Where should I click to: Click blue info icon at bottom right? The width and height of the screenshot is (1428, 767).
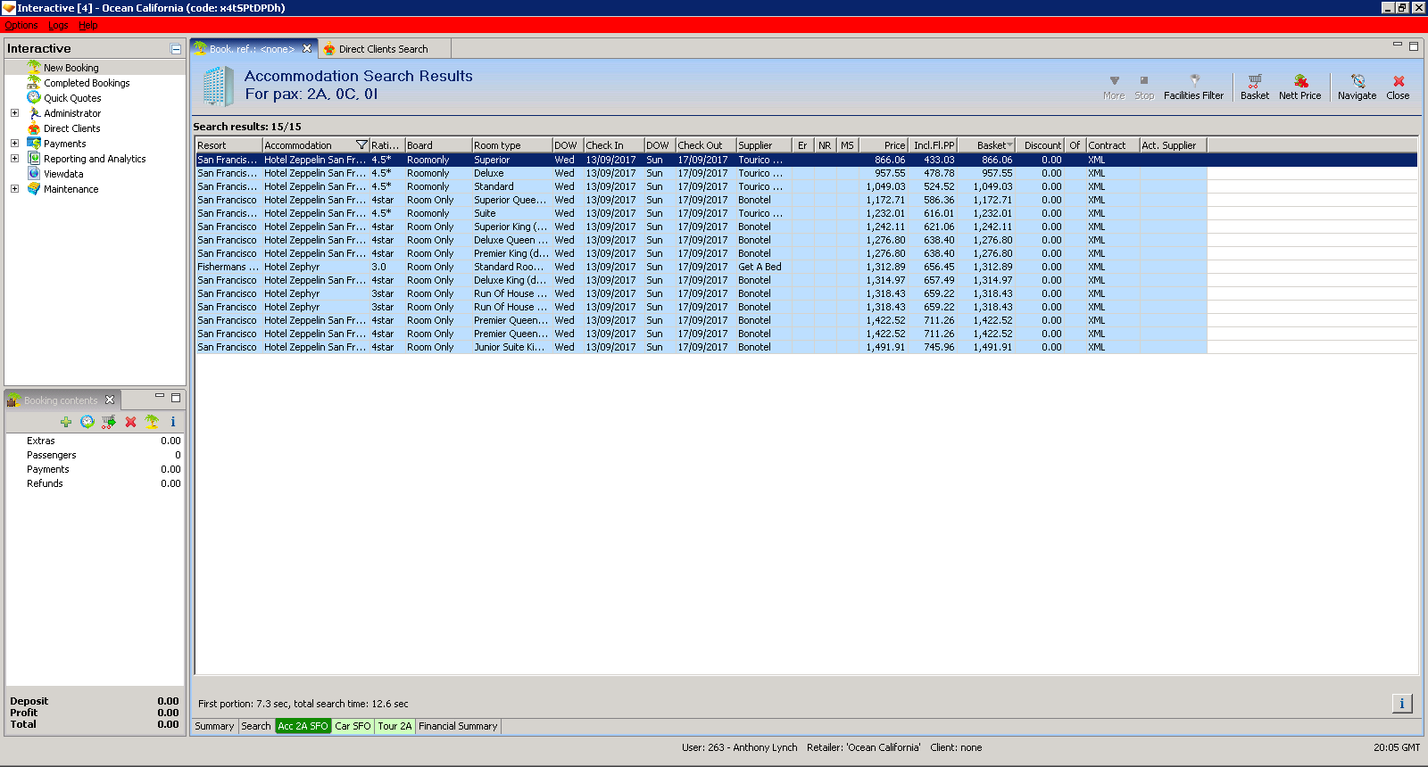point(1401,704)
